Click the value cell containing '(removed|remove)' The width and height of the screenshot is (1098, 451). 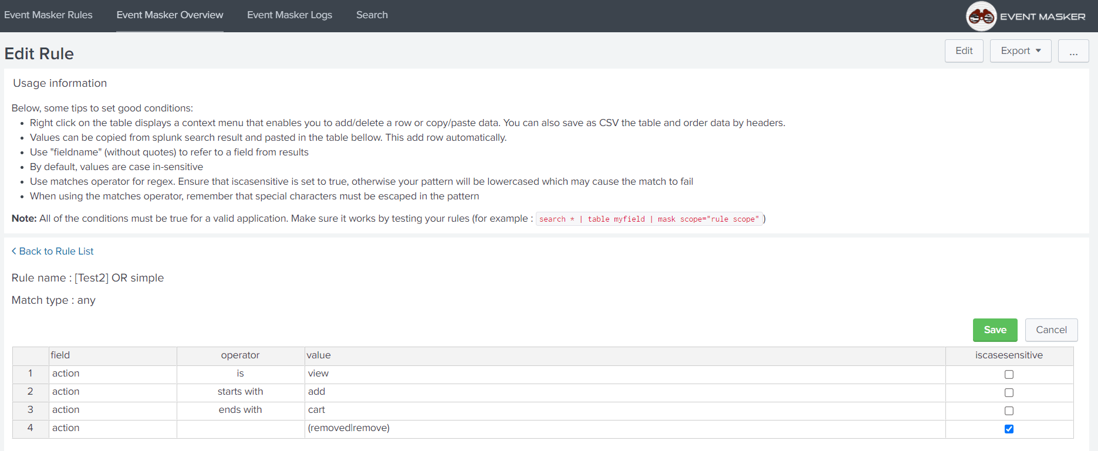[x=624, y=429]
